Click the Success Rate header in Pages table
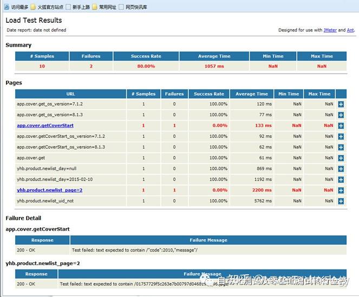 tap(209, 94)
